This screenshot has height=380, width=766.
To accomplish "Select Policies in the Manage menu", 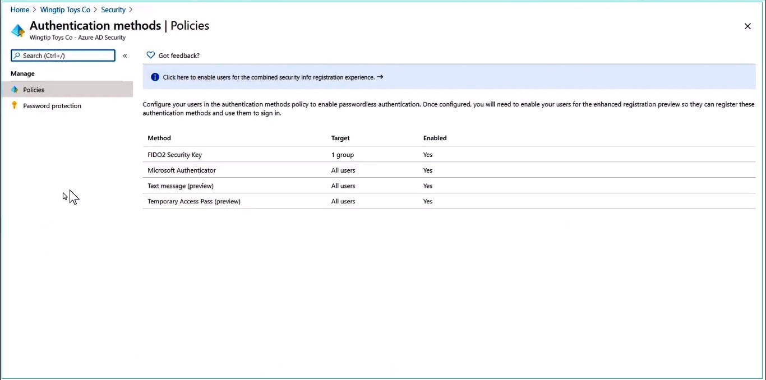I will click(67, 90).
